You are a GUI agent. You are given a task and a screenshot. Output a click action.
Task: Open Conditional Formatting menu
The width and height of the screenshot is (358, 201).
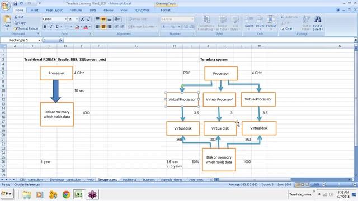click(x=206, y=23)
